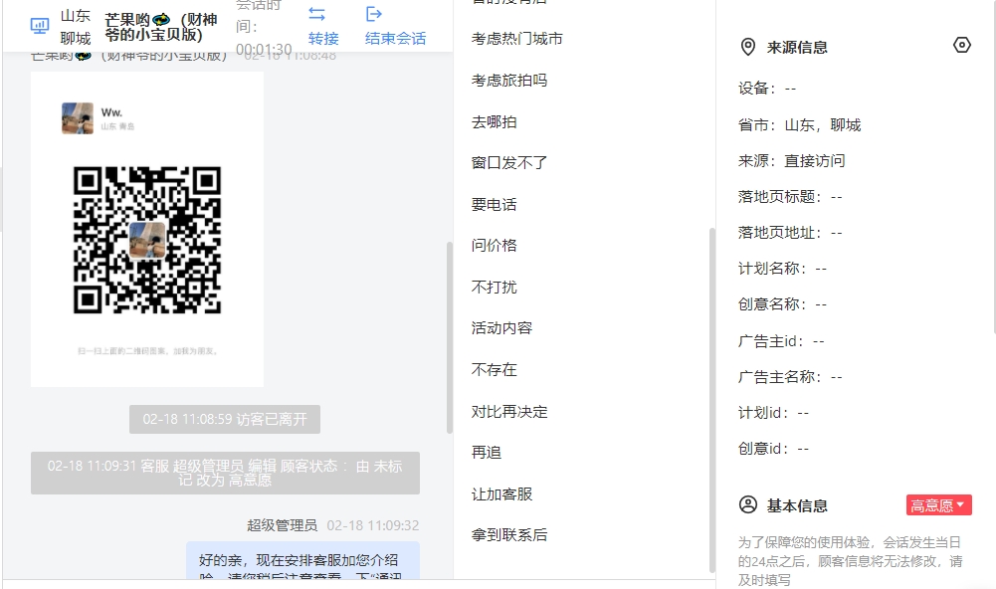This screenshot has height=589, width=996.
Task: Open the 高意愿 status dropdown
Action: 938,505
